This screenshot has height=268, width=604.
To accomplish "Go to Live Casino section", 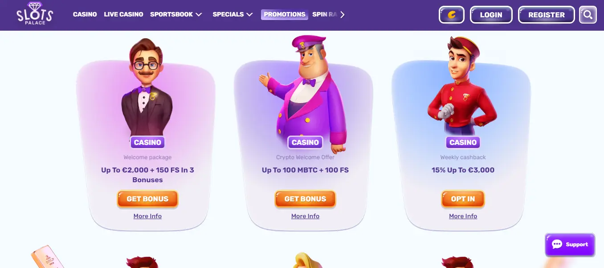I will [123, 14].
